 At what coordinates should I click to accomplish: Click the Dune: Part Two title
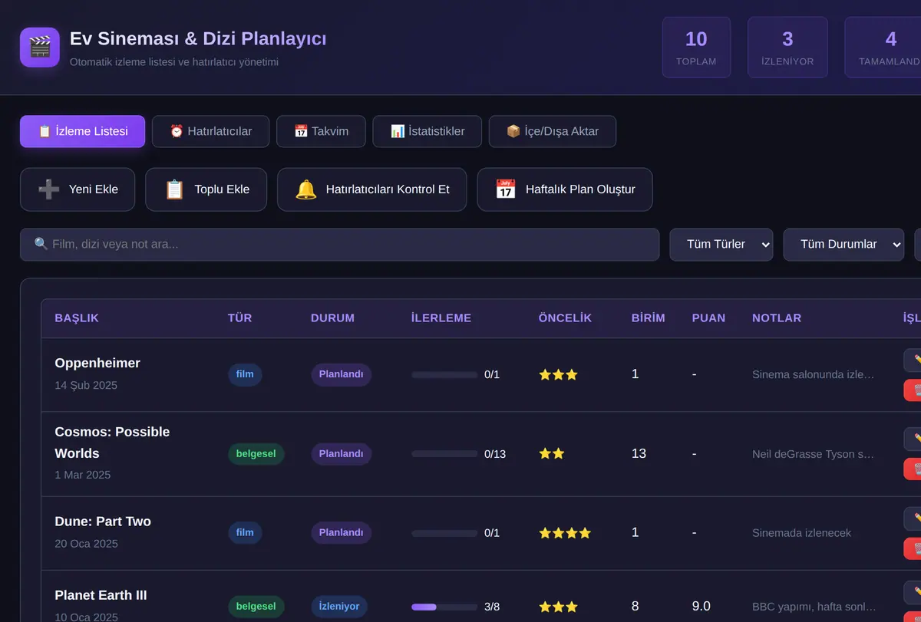click(103, 522)
